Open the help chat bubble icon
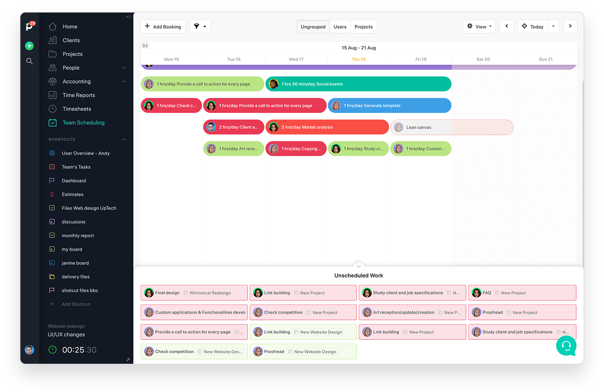The width and height of the screenshot is (604, 392). click(566, 346)
